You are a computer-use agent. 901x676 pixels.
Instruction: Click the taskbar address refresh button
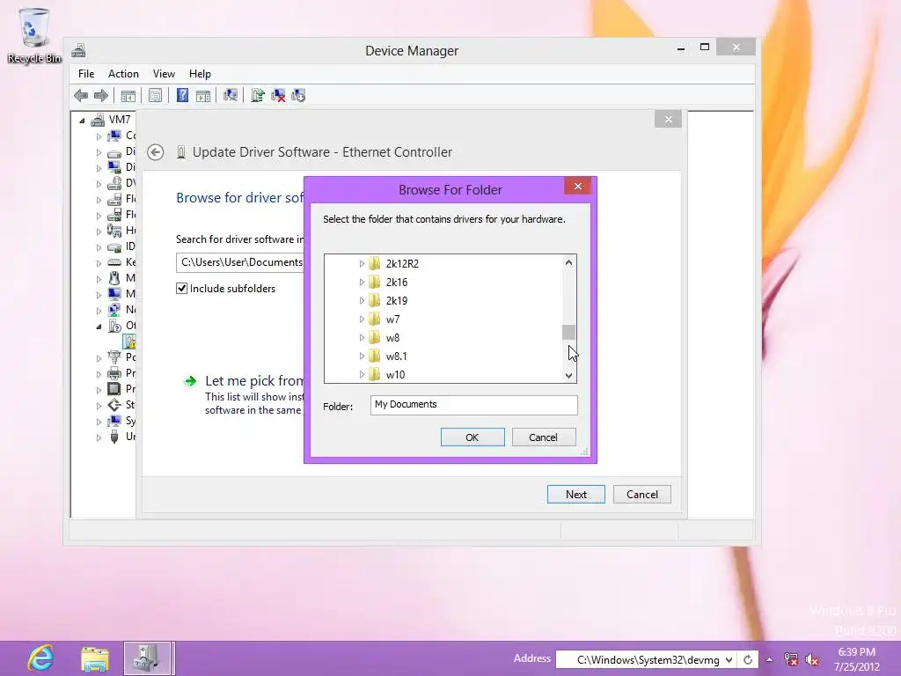pos(748,660)
